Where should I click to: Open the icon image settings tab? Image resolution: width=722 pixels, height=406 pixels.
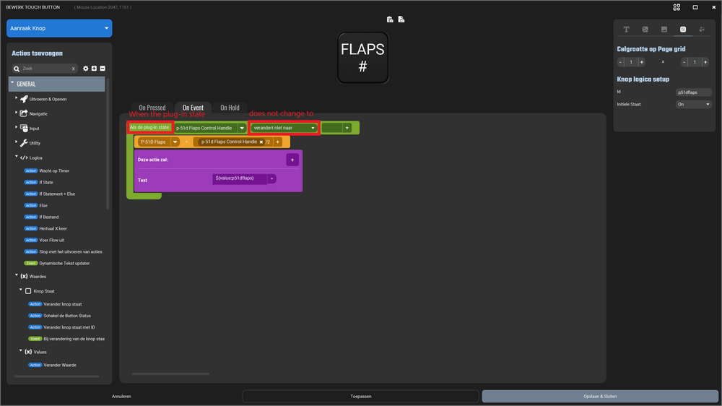pos(645,30)
